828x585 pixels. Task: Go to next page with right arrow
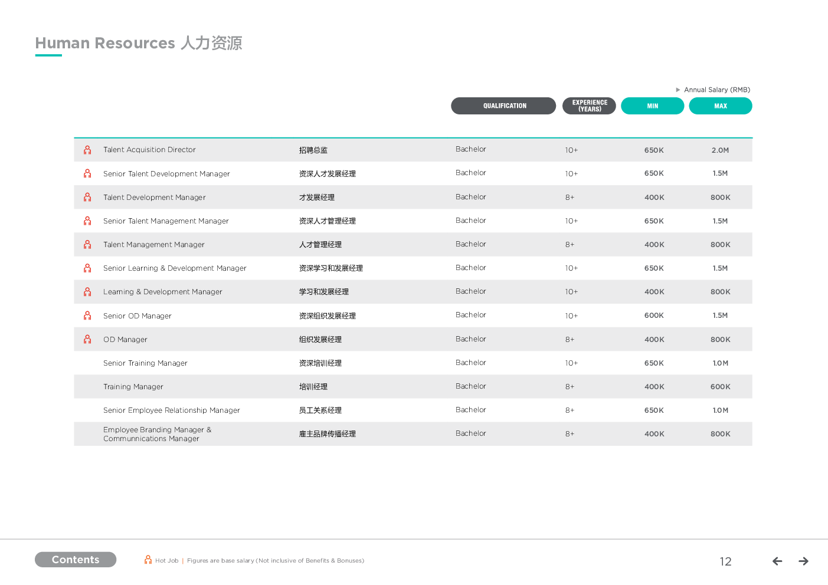803,561
